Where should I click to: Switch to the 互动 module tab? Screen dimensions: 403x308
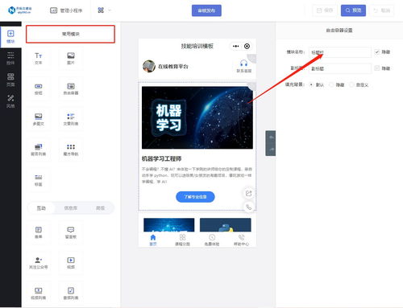(x=41, y=208)
